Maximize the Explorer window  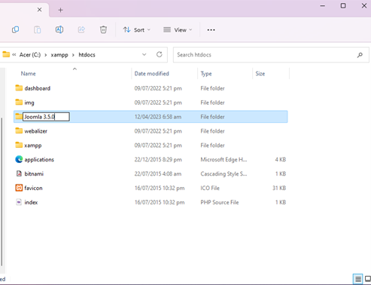(x=343, y=5)
